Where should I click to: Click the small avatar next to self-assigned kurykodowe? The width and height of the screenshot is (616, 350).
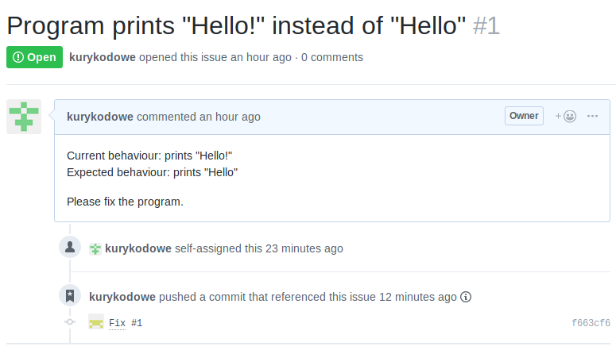click(x=95, y=248)
